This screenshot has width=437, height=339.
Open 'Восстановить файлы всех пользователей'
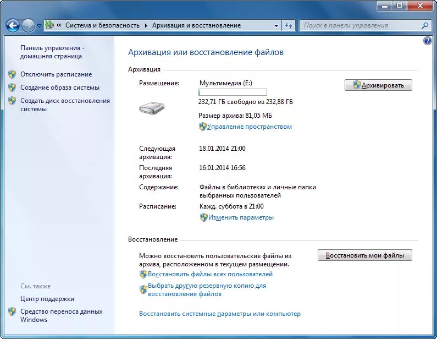(x=210, y=274)
